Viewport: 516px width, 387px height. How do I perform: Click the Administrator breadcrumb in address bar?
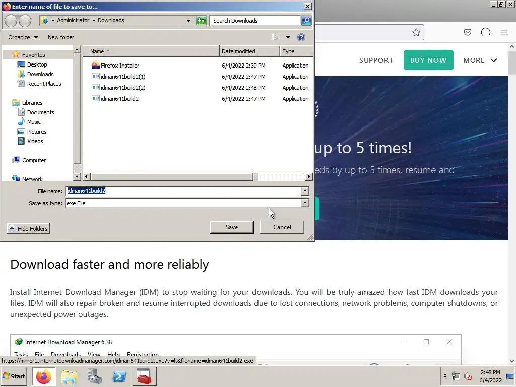click(x=73, y=20)
